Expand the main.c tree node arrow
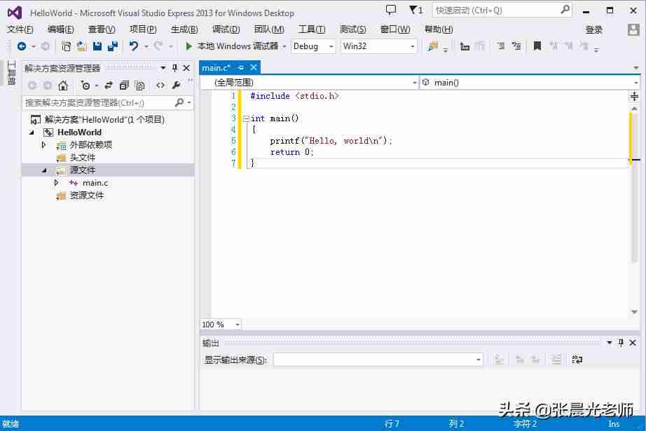This screenshot has height=431, width=646. coord(57,182)
